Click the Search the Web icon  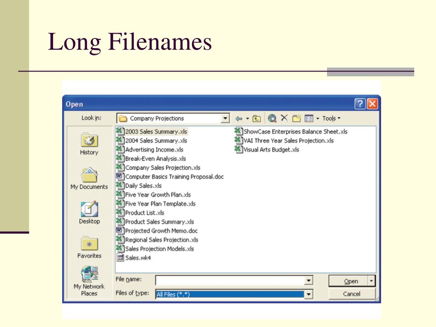[272, 118]
